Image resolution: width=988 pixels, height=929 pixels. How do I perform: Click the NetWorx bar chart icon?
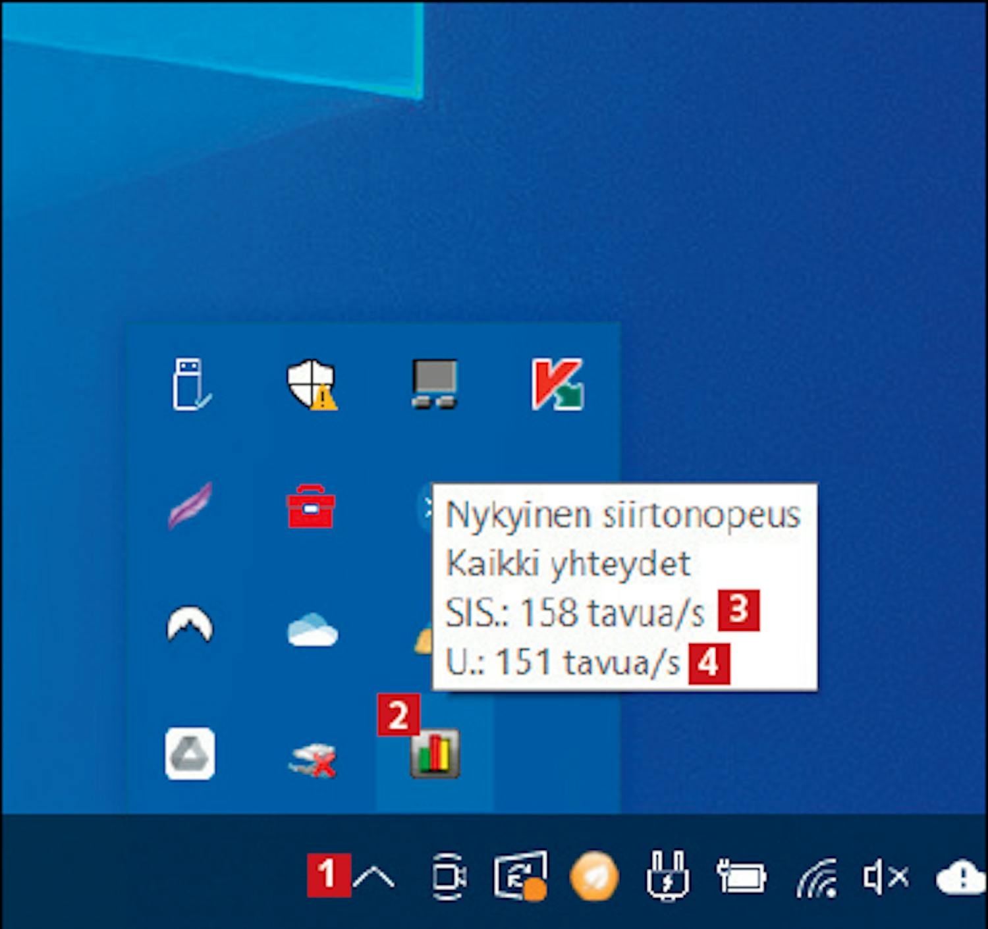point(434,753)
